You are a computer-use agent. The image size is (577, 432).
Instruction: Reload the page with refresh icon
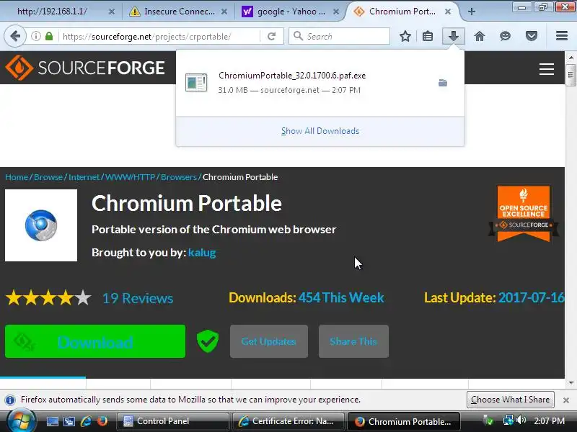pos(272,37)
